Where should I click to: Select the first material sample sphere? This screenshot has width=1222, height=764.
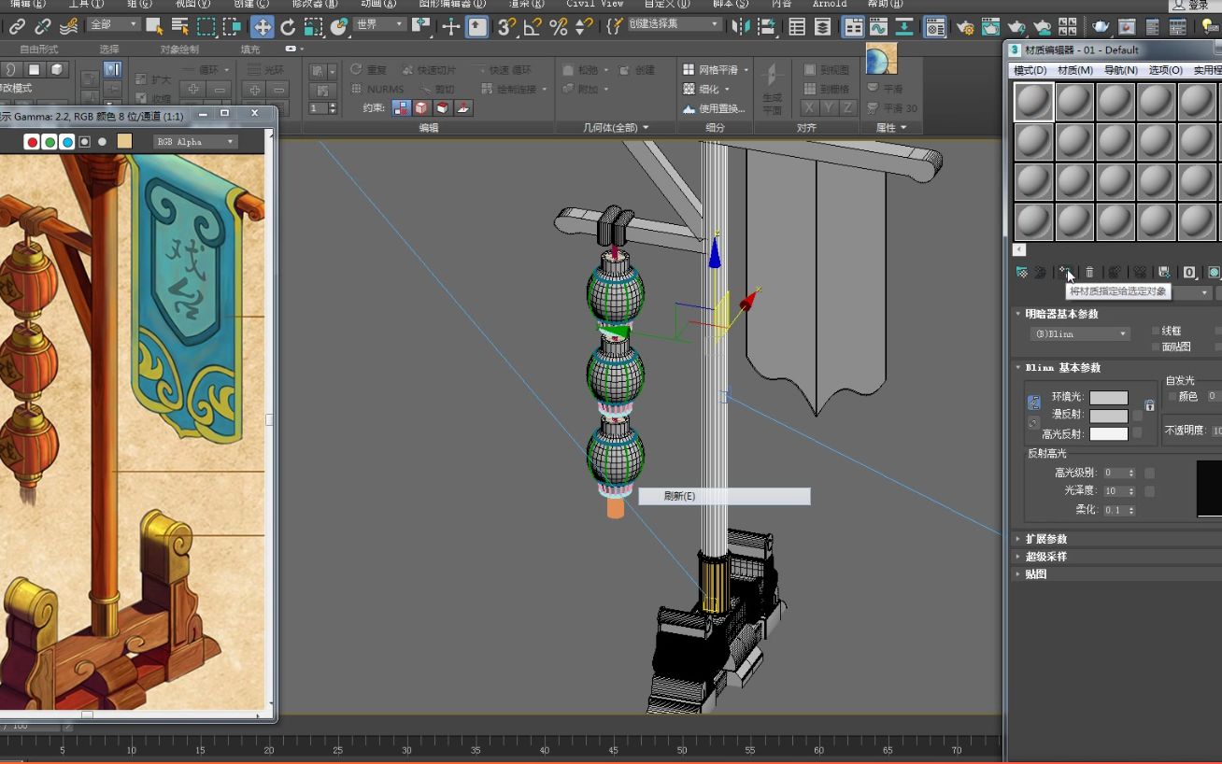click(1033, 102)
